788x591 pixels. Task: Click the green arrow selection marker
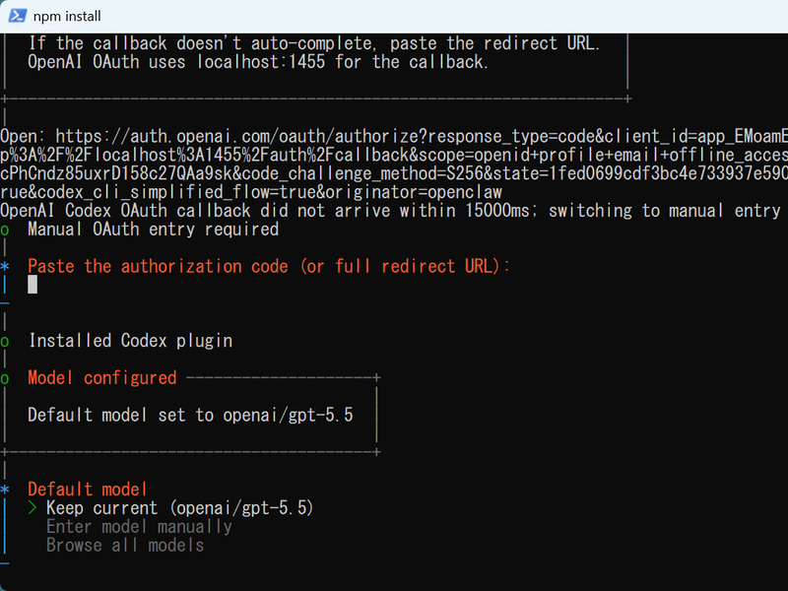[x=33, y=508]
